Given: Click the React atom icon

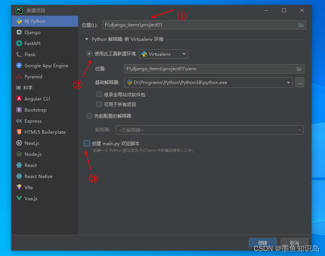Looking at the screenshot, I should tap(19, 165).
